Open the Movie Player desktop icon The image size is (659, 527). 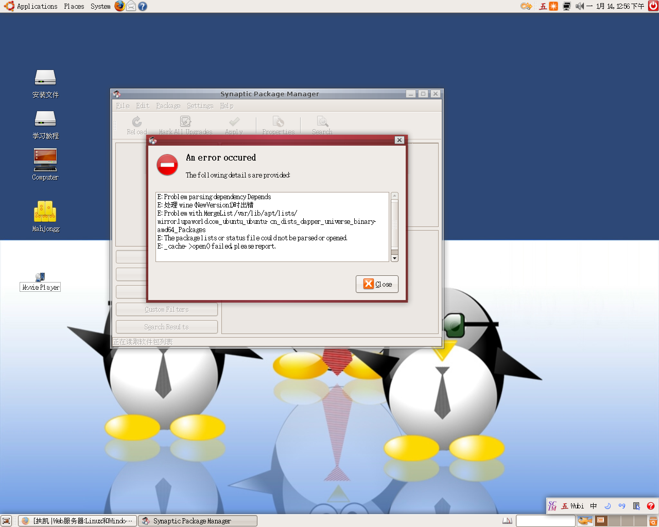click(x=40, y=282)
